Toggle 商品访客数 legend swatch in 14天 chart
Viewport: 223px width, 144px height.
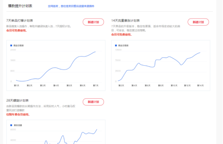[x=116, y=46]
